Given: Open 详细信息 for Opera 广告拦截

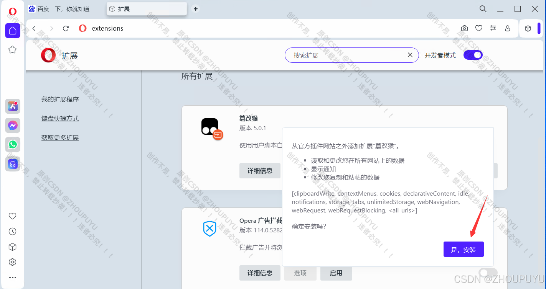Looking at the screenshot, I should 260,273.
